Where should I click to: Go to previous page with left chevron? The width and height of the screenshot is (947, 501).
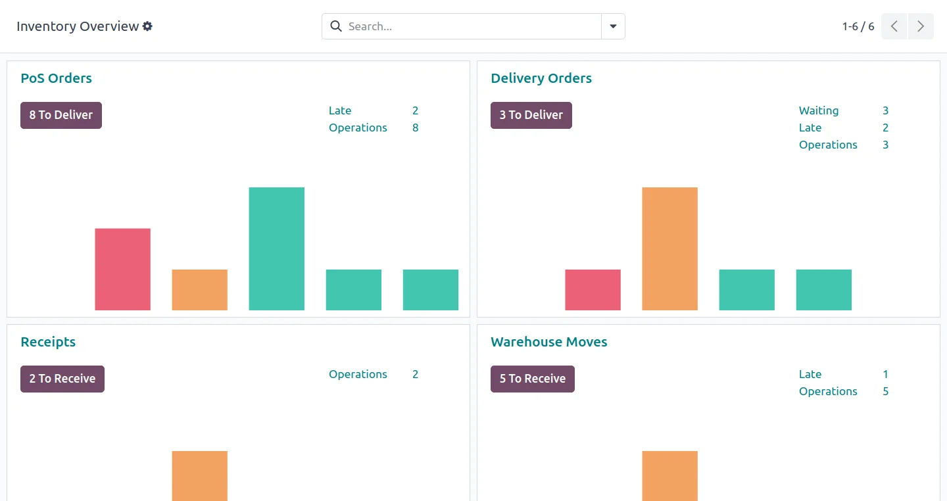coord(894,26)
